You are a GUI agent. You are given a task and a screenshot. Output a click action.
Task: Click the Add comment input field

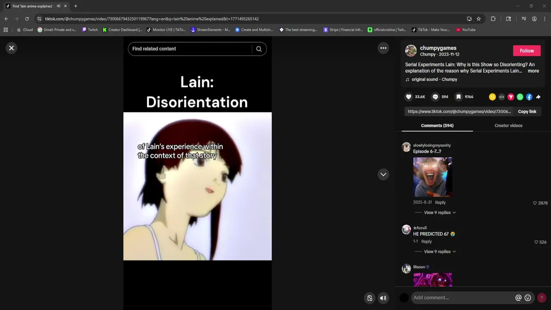point(463,298)
